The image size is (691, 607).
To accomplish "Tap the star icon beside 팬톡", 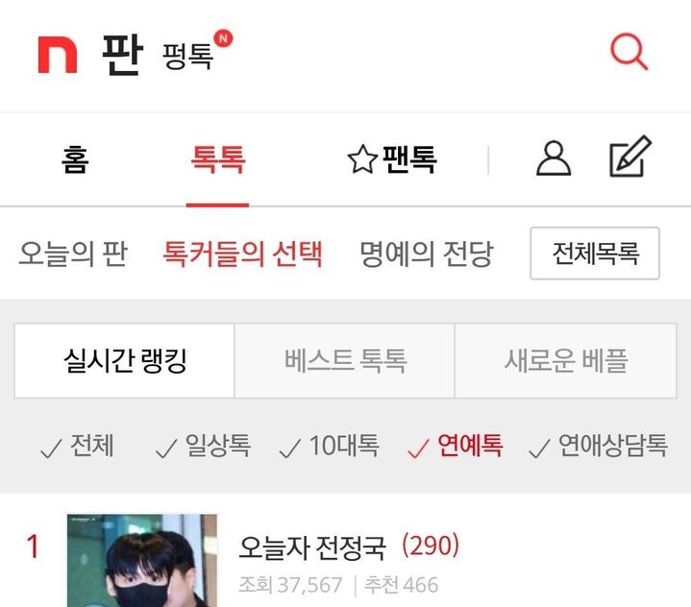I will pos(362,159).
